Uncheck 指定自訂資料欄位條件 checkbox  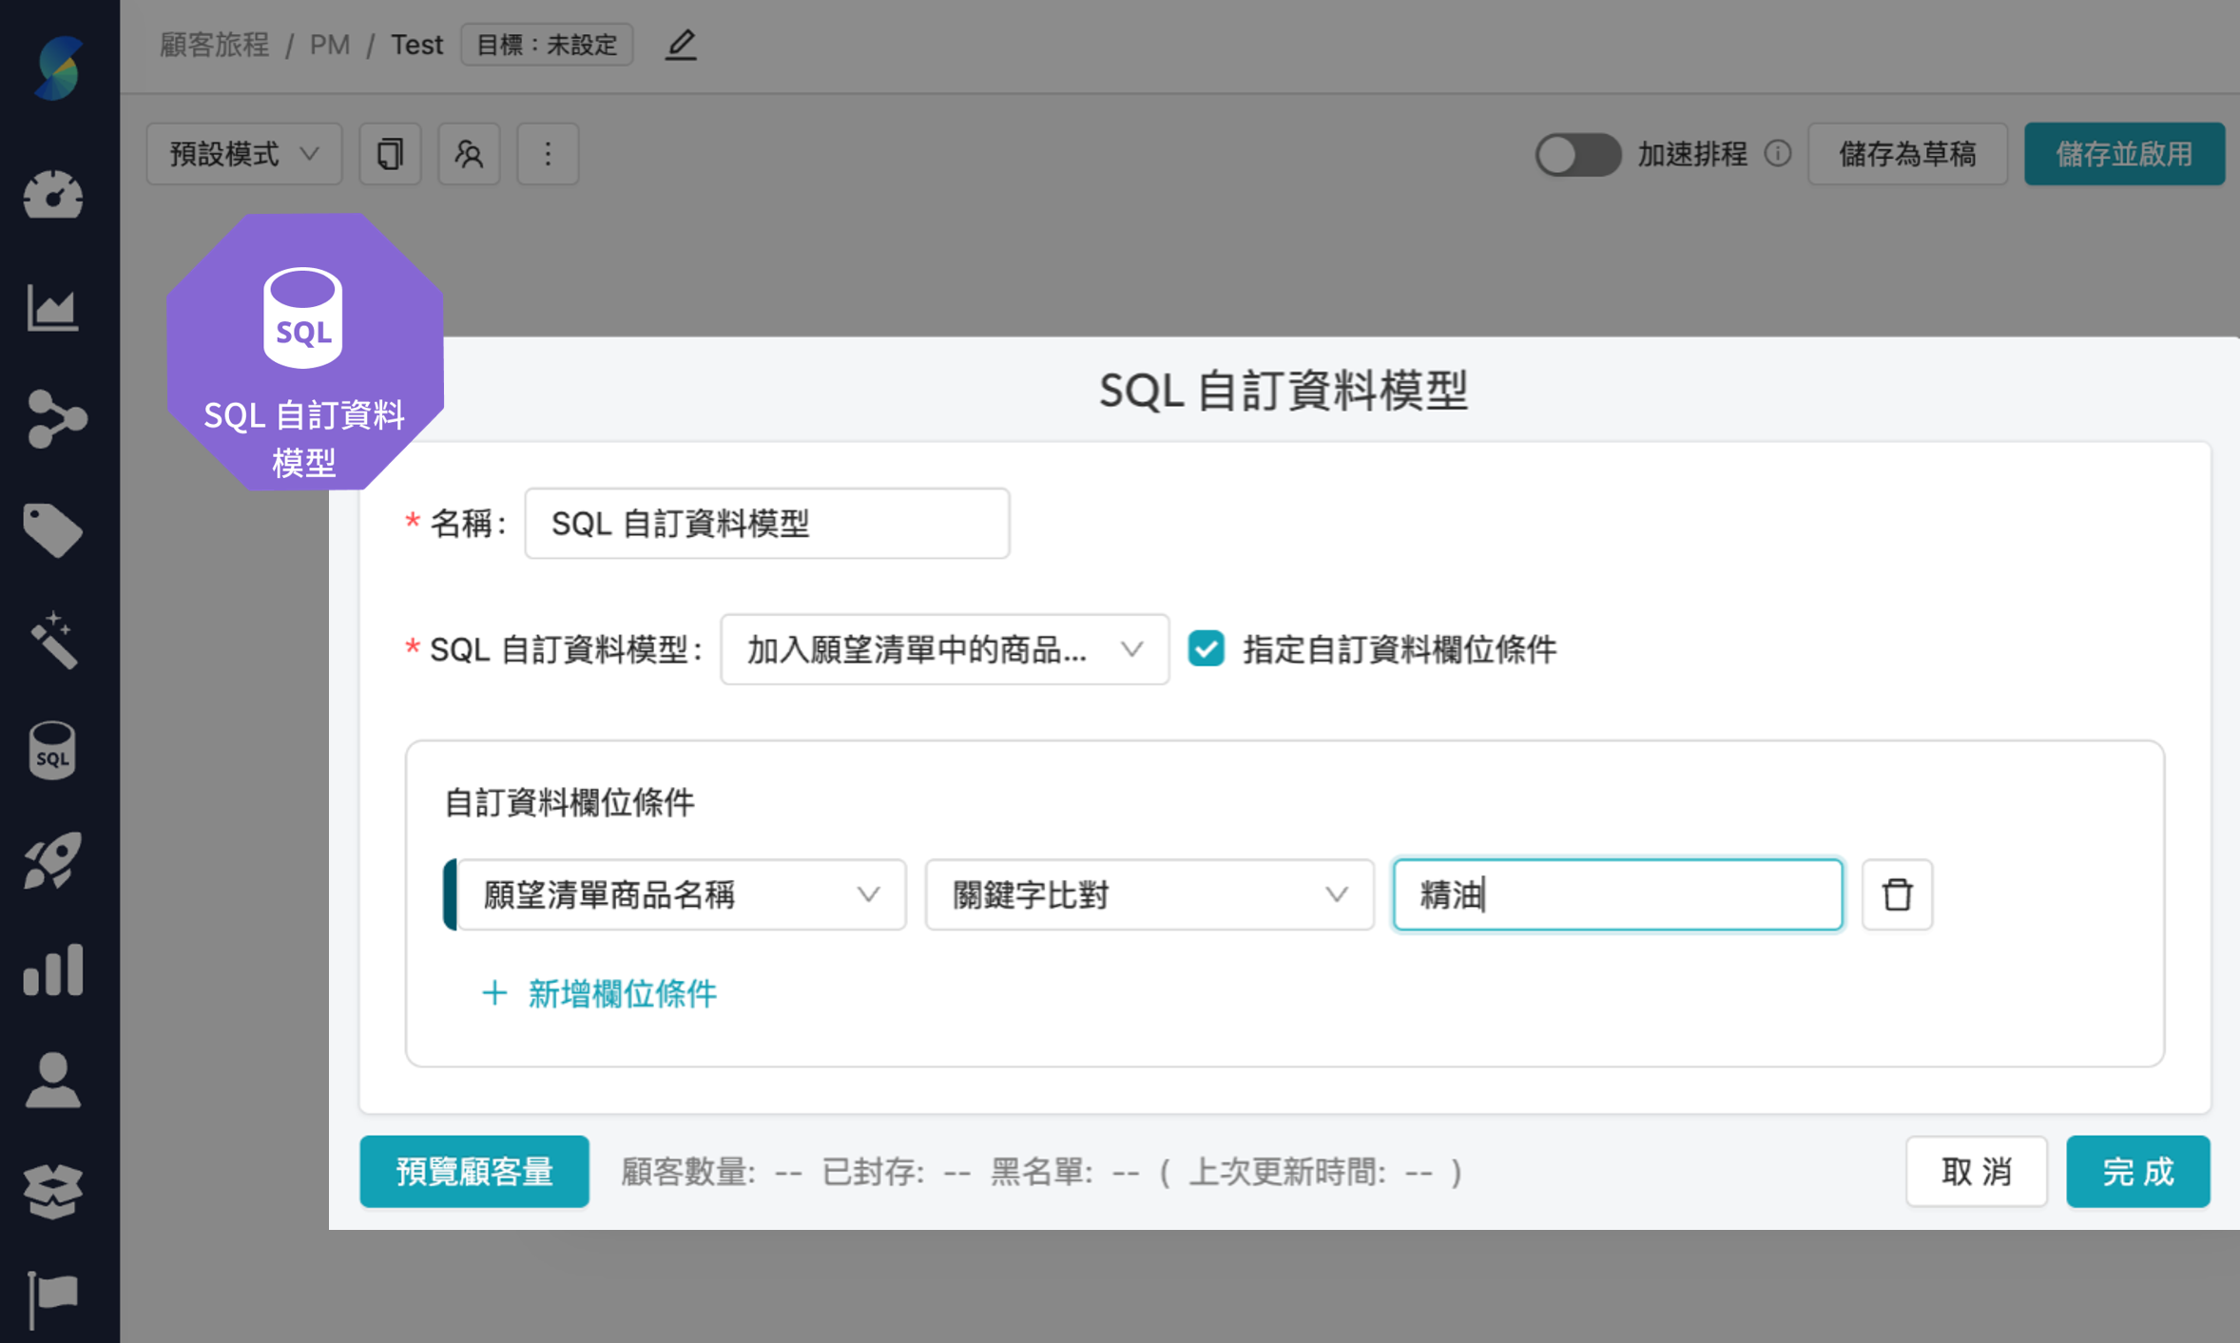(1206, 649)
